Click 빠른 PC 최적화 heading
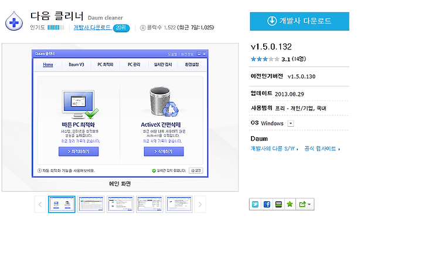Screen dimensions: 422x264 click(79, 125)
